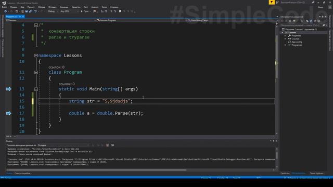
Task: Pin the Solution Explorer panel
Action: [x=323, y=17]
